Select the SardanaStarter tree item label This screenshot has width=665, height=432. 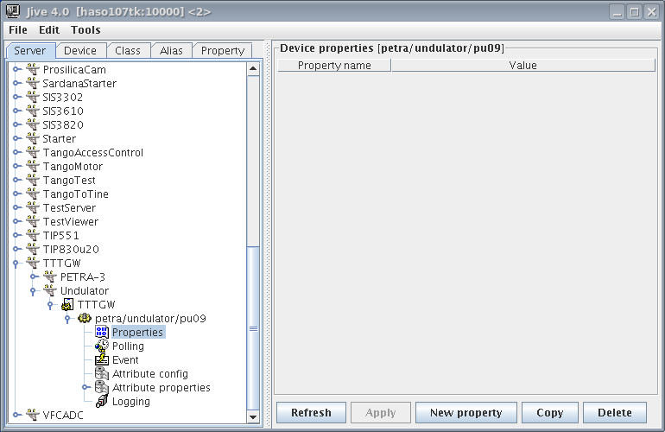(79, 83)
